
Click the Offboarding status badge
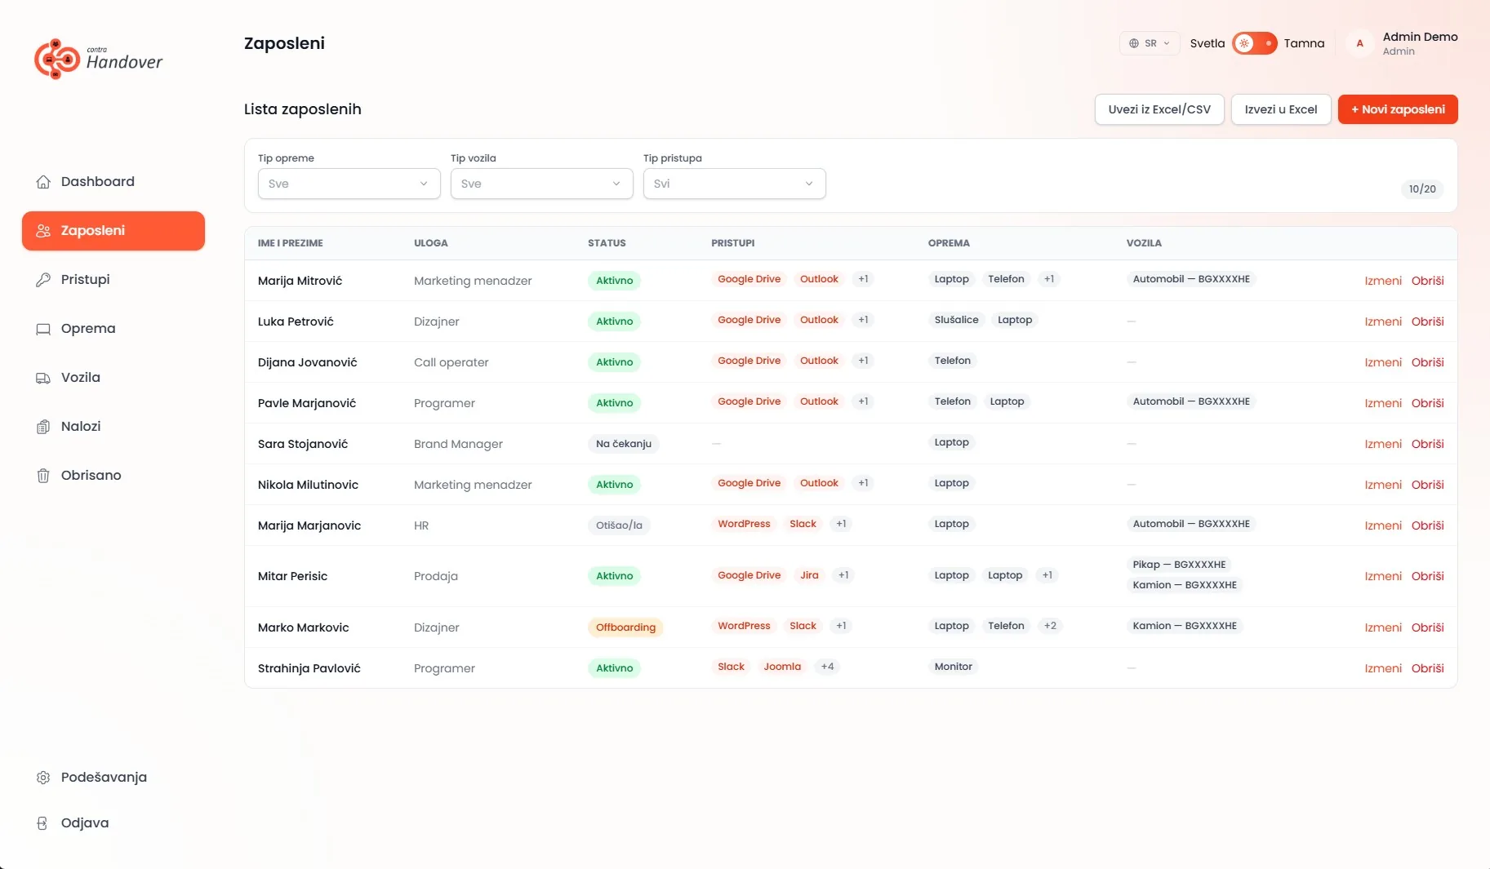tap(625, 627)
